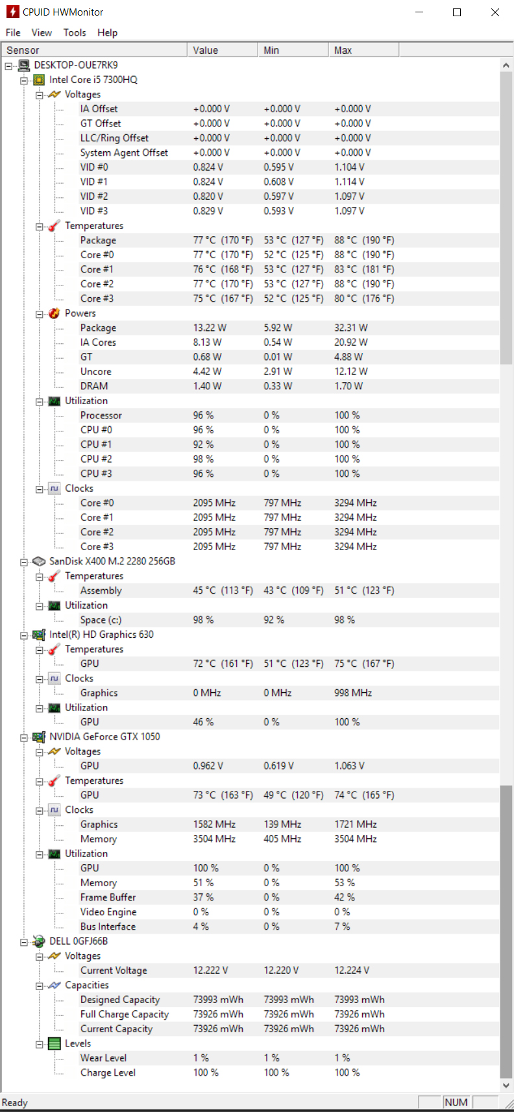514x1112 pixels.
Task: Select the Charge Level row
Action: click(108, 1073)
